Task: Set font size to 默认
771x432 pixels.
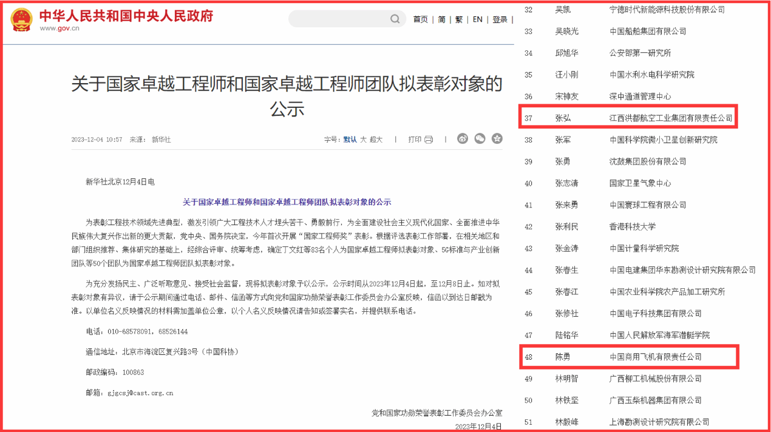Action: (x=350, y=140)
